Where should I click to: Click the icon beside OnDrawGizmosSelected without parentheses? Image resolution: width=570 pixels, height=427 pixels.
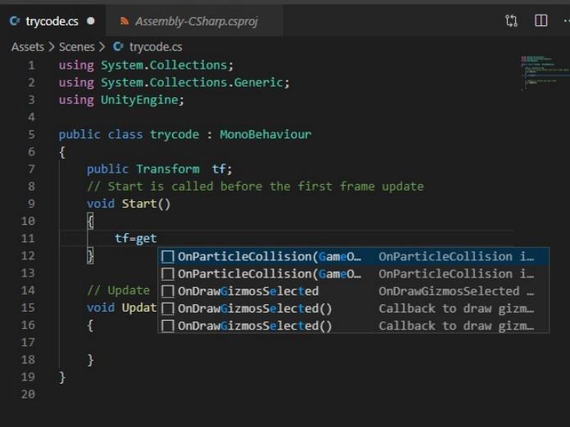tap(168, 291)
